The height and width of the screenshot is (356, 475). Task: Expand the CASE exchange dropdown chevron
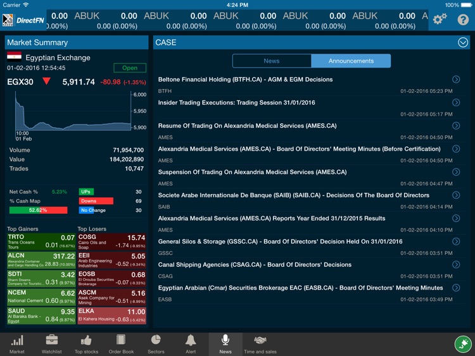click(x=462, y=42)
